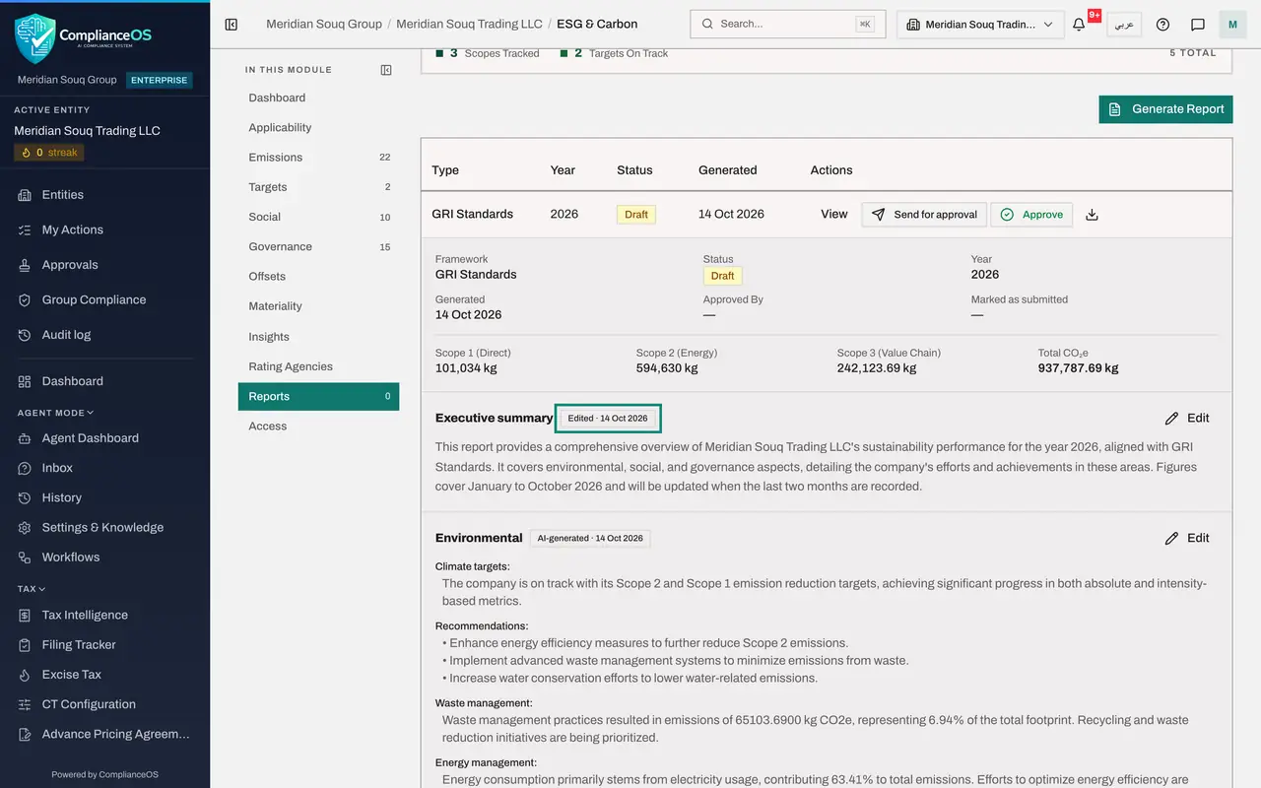Collapse the In This Module panel
Screen dimensions: 1261x788
(386, 70)
